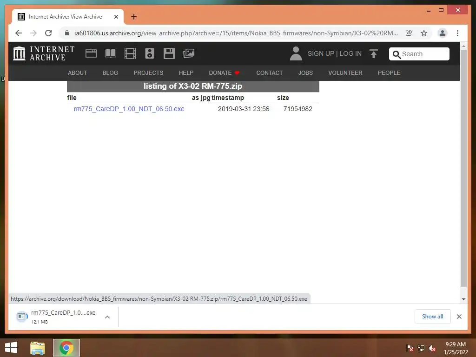This screenshot has height=357, width=476.
Task: Close the downloads bar
Action: click(459, 317)
